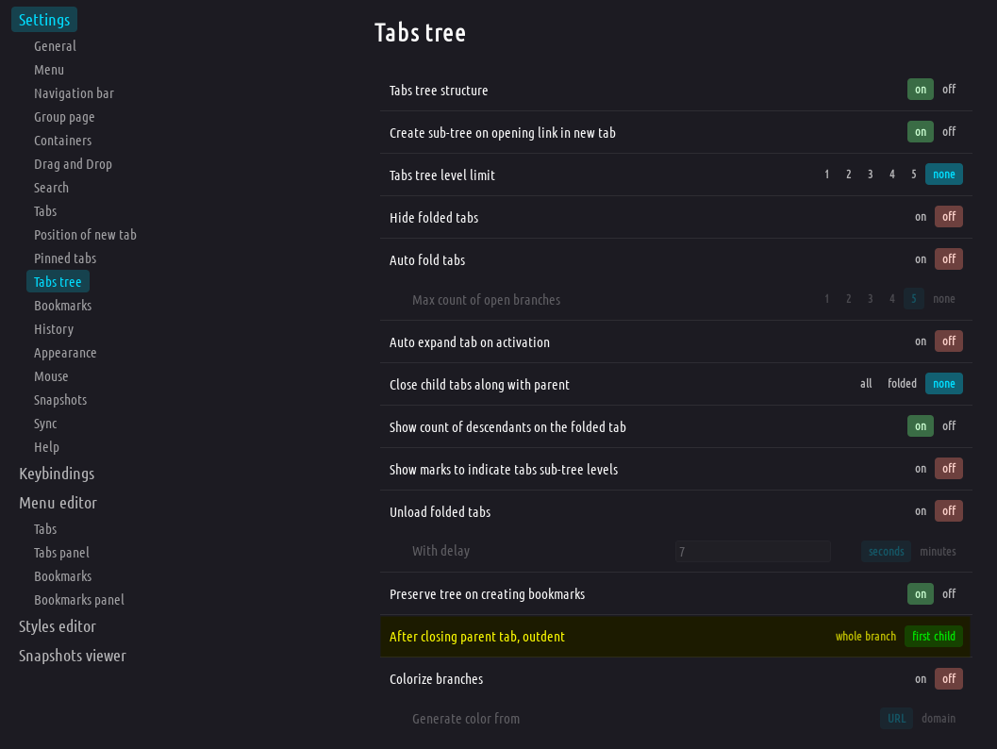Open Tabs settings under Settings
Viewport: 997px width, 749px height.
pos(45,211)
